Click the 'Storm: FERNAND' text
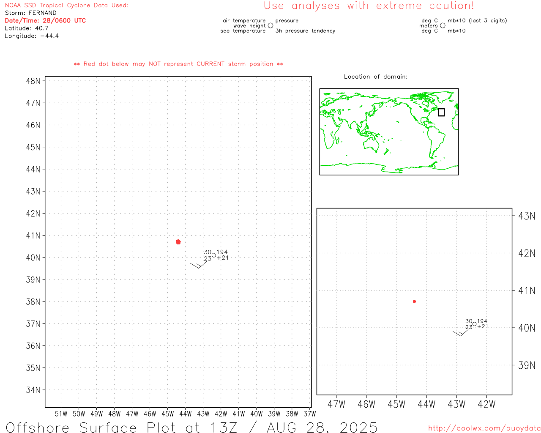Image resolution: width=541 pixels, height=433 pixels. click(x=30, y=13)
